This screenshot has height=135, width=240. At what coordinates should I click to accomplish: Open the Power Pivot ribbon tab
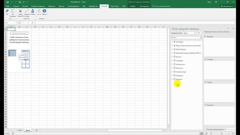114,6
